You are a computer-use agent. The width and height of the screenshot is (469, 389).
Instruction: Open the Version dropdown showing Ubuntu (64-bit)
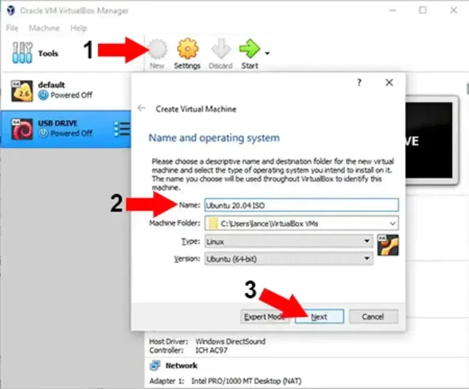click(288, 259)
